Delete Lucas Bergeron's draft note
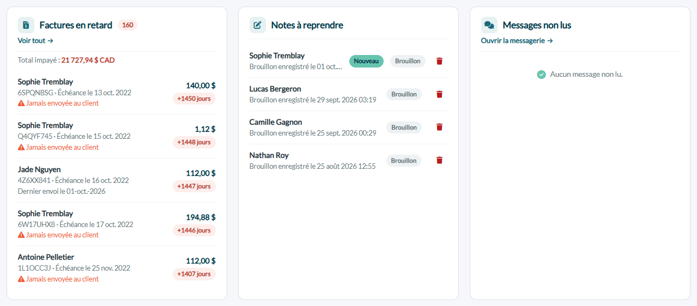 tap(439, 94)
